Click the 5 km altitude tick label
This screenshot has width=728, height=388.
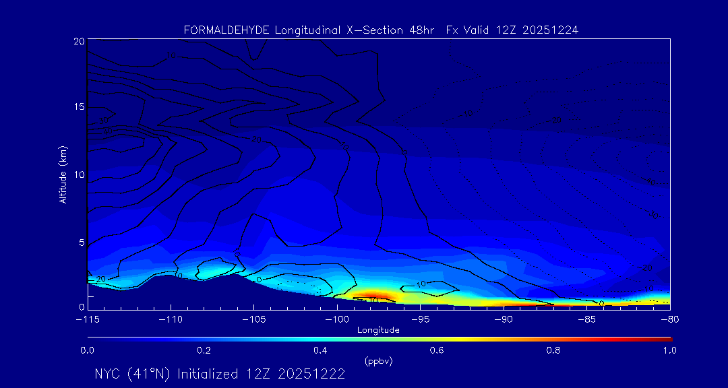pos(81,242)
